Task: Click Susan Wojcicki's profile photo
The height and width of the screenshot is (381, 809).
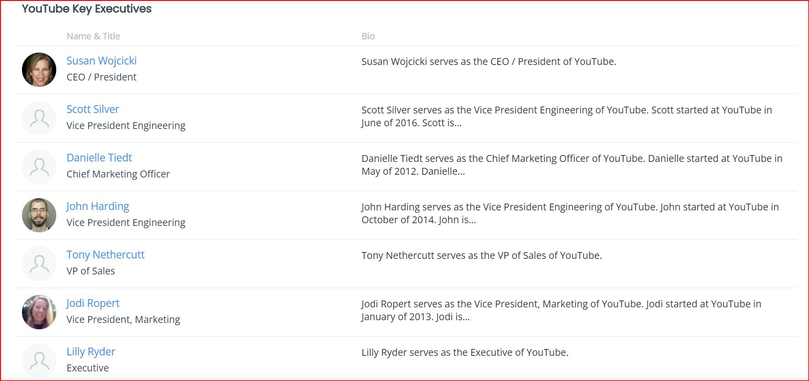Action: click(x=39, y=70)
